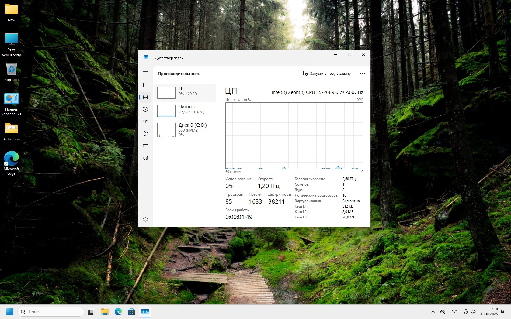Open the Users page icon
The height and width of the screenshot is (319, 511).
click(x=145, y=134)
